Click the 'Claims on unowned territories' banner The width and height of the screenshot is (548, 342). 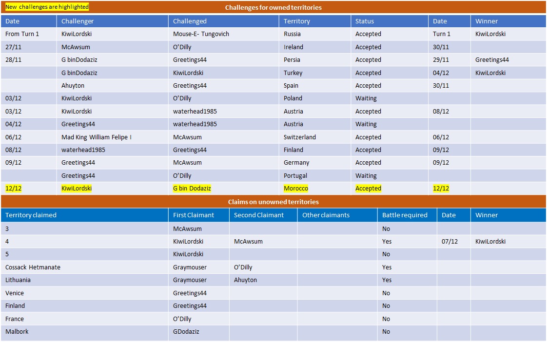tap(273, 202)
